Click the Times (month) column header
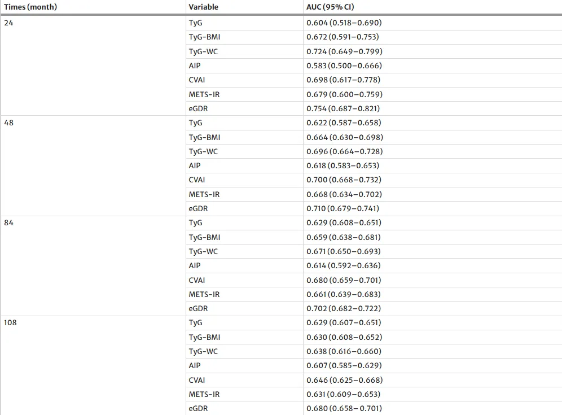This screenshot has height=415, width=562. click(30, 7)
